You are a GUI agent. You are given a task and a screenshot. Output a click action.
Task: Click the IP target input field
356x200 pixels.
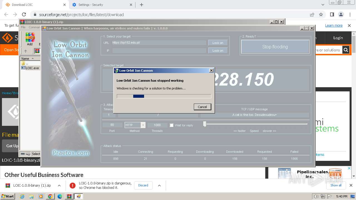point(159,51)
